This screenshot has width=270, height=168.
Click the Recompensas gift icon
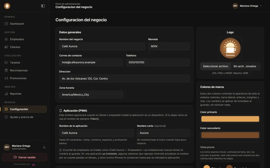(6, 70)
